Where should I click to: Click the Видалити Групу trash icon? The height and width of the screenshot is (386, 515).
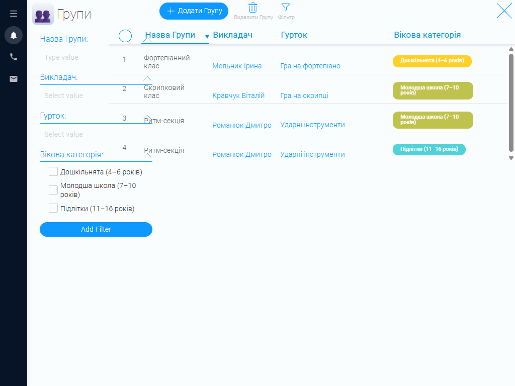pyautogui.click(x=253, y=8)
